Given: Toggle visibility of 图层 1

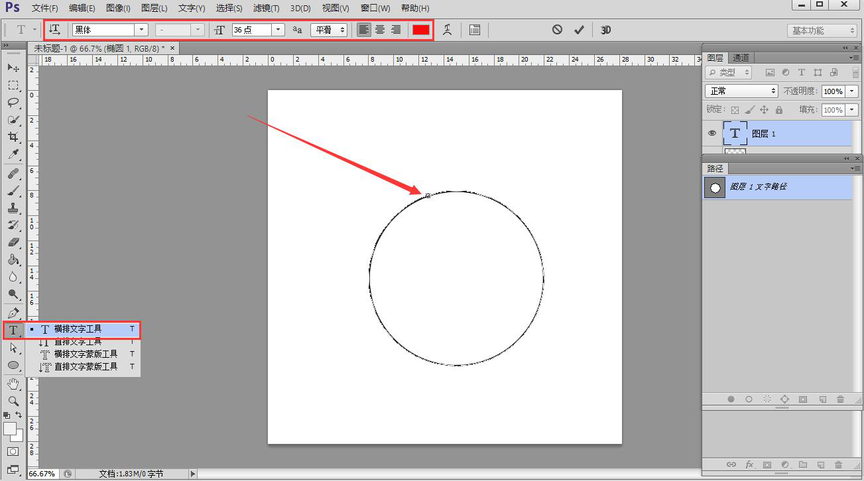Looking at the screenshot, I should point(712,133).
